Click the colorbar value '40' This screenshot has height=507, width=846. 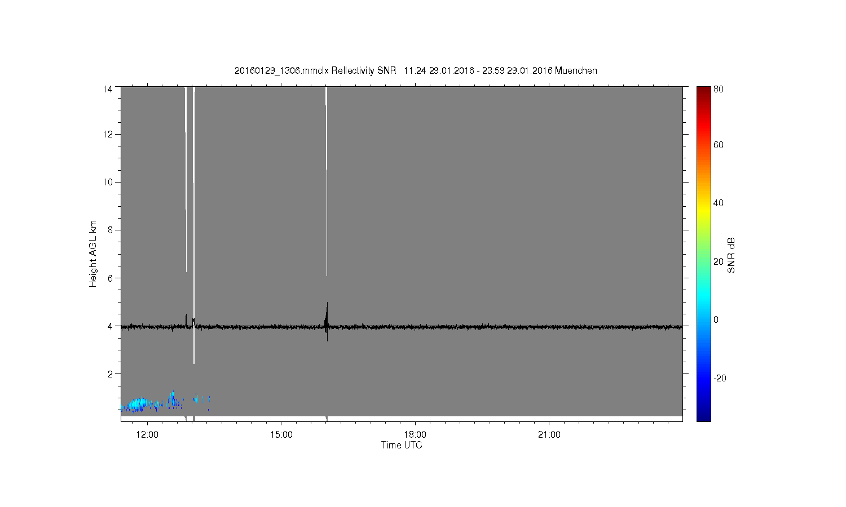(719, 203)
